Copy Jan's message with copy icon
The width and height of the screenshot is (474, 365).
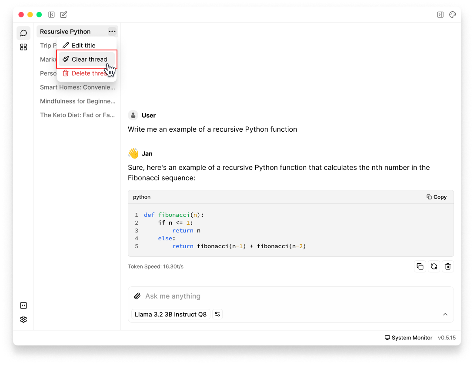point(420,266)
